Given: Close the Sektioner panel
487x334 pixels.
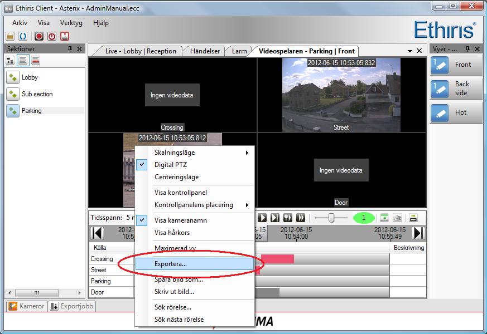Looking at the screenshot, I should click(x=80, y=48).
